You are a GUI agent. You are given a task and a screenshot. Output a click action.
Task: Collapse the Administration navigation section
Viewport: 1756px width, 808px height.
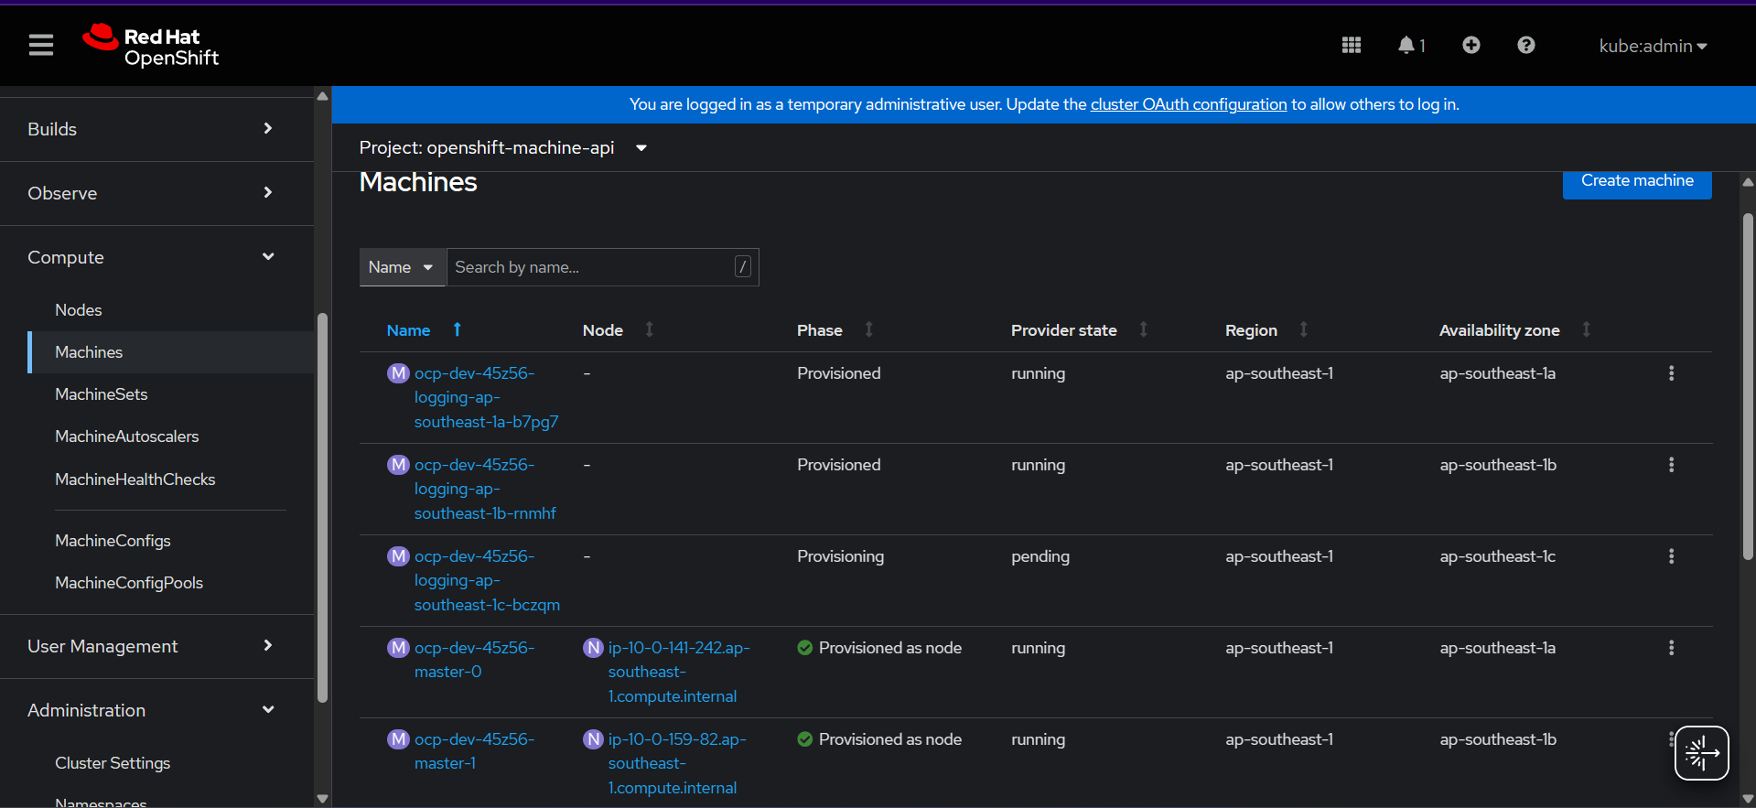[x=156, y=710]
